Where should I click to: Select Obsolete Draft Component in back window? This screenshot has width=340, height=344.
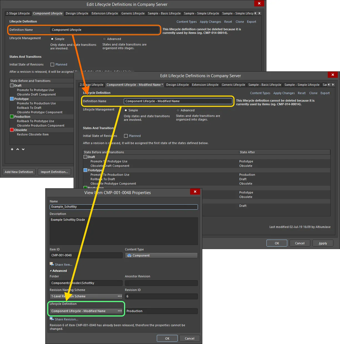click(x=42, y=94)
